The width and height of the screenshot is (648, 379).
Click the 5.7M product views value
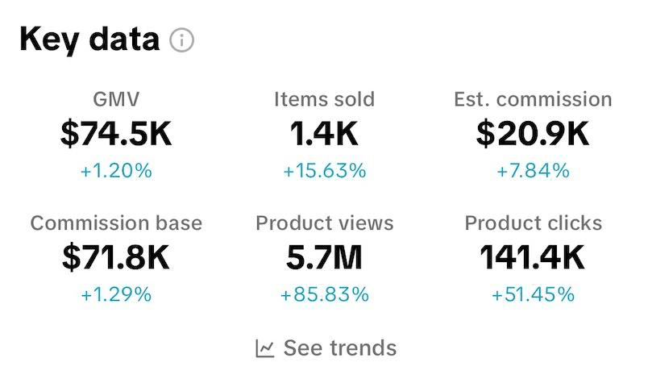[x=324, y=258]
